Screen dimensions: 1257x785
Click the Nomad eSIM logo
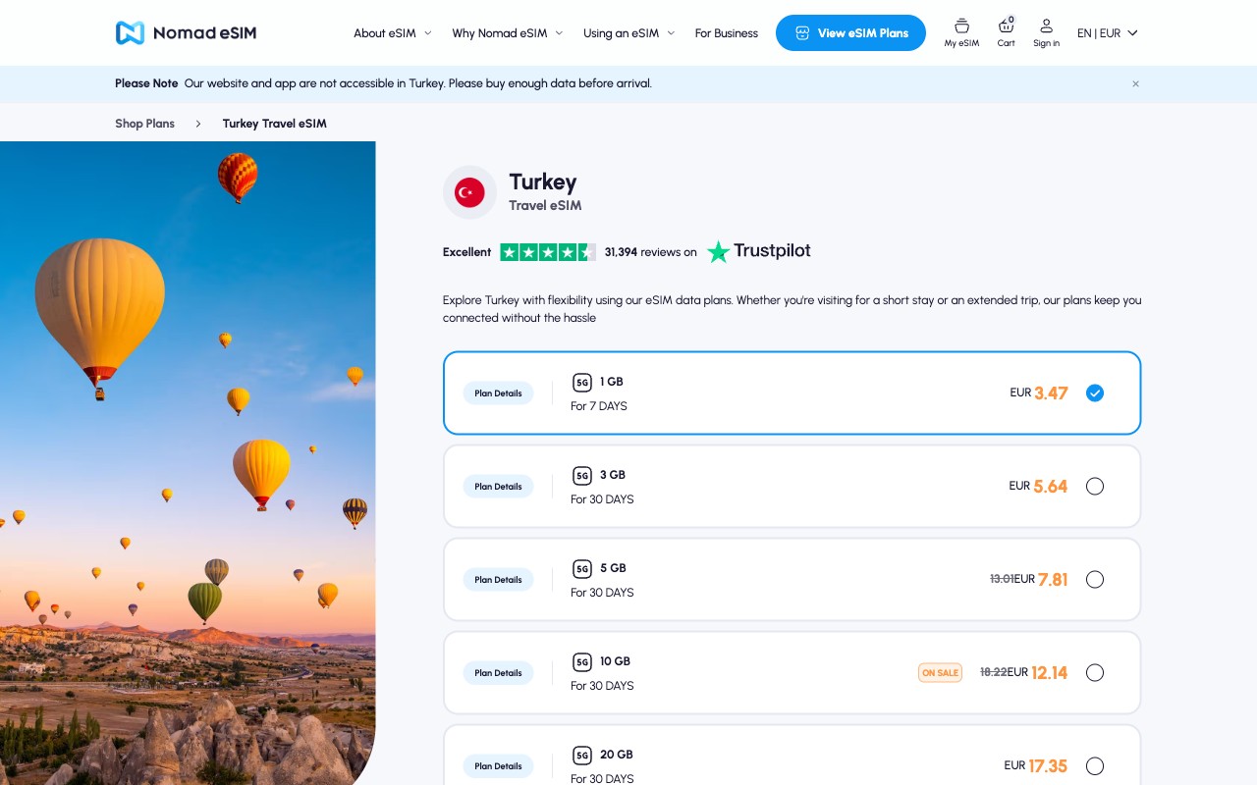tap(186, 32)
